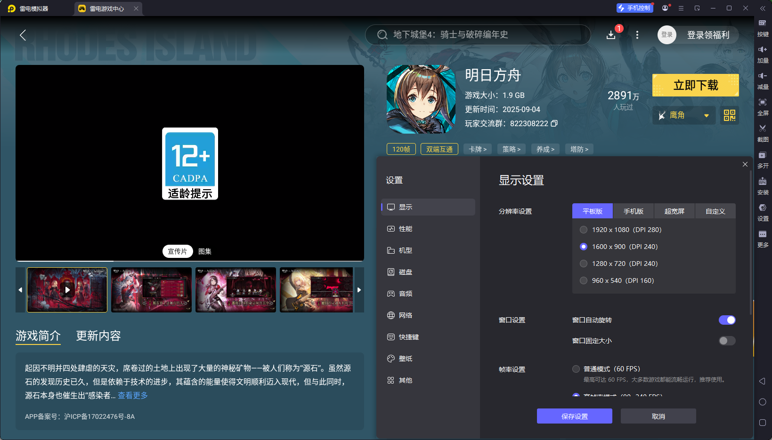The height and width of the screenshot is (440, 772).
Task: Go back with the left arrow icon
Action: point(23,35)
